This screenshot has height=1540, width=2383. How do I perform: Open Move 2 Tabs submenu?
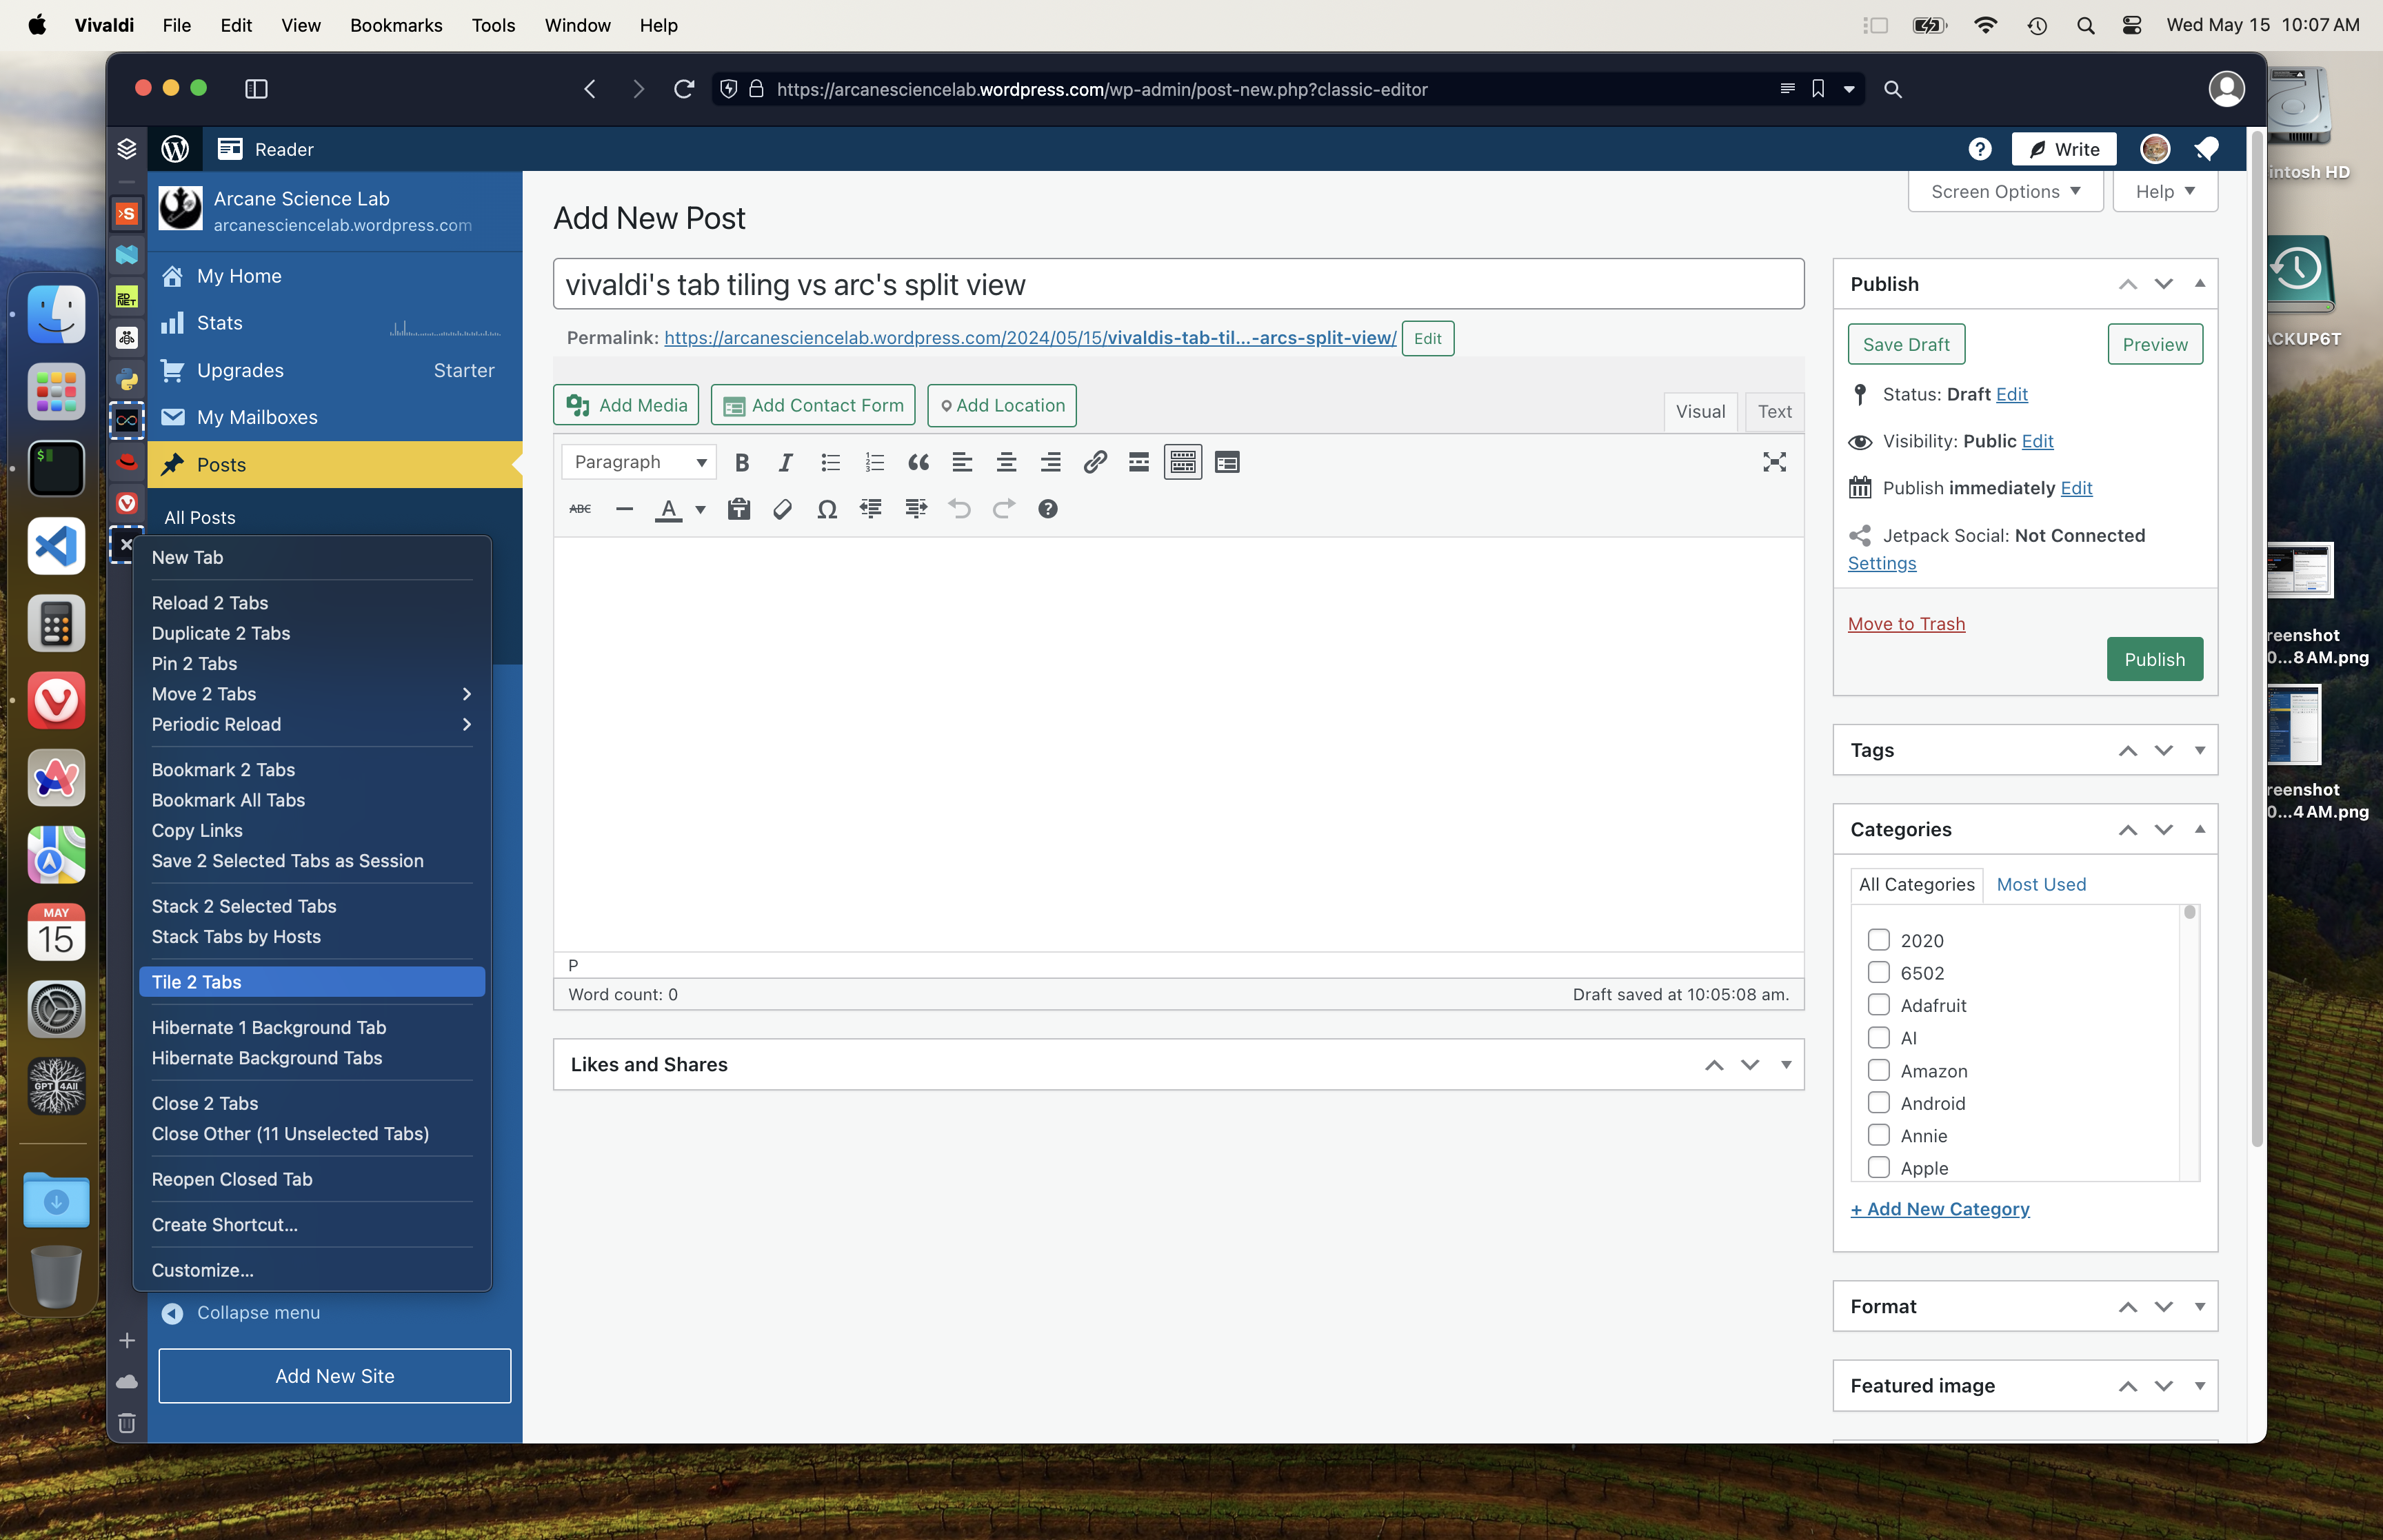312,694
